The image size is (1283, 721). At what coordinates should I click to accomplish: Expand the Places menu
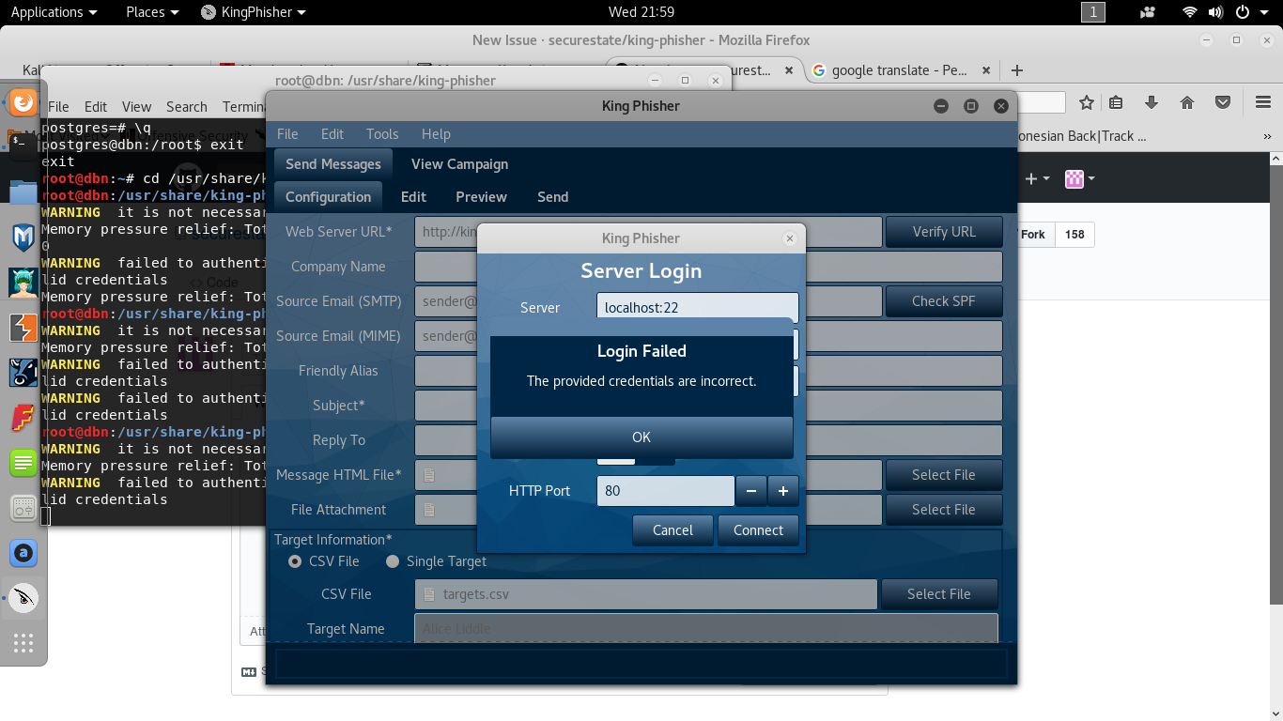pyautogui.click(x=151, y=12)
